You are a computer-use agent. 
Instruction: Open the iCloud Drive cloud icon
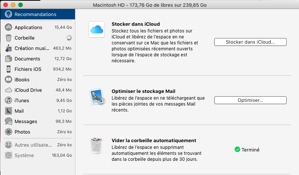pos(8,90)
